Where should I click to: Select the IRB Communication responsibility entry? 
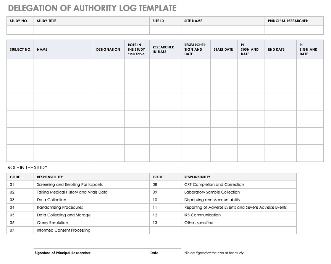pyautogui.click(x=202, y=215)
